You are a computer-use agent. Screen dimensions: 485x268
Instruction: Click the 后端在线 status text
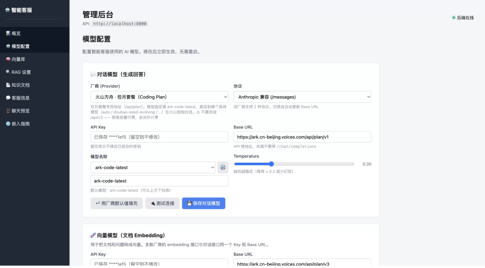pyautogui.click(x=465, y=18)
